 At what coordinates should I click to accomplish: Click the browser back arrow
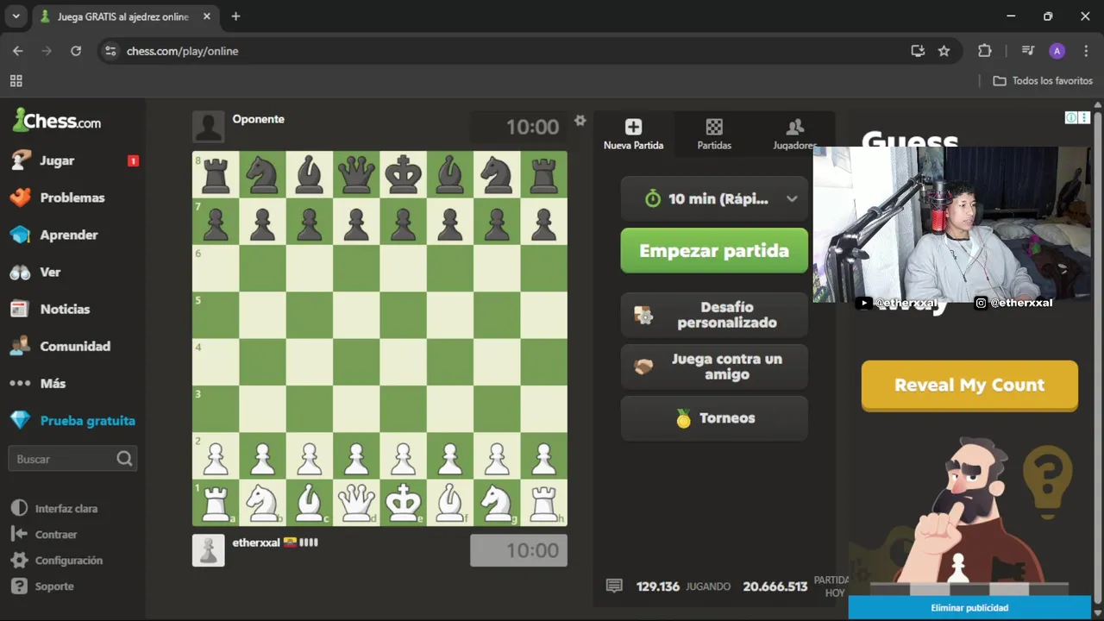18,51
